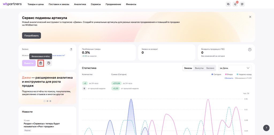Open the notifications bell icon

tap(235, 4)
